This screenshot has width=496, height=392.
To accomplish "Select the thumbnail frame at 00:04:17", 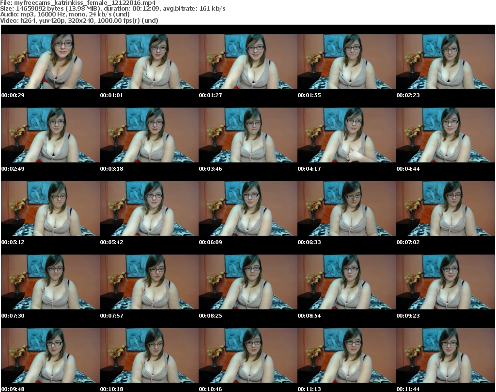I will 347,135.
